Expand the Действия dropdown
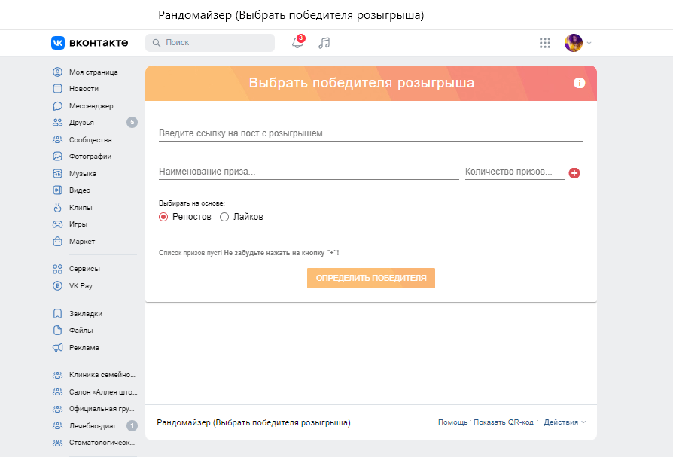Screen dimensions: 673x457 565,422
